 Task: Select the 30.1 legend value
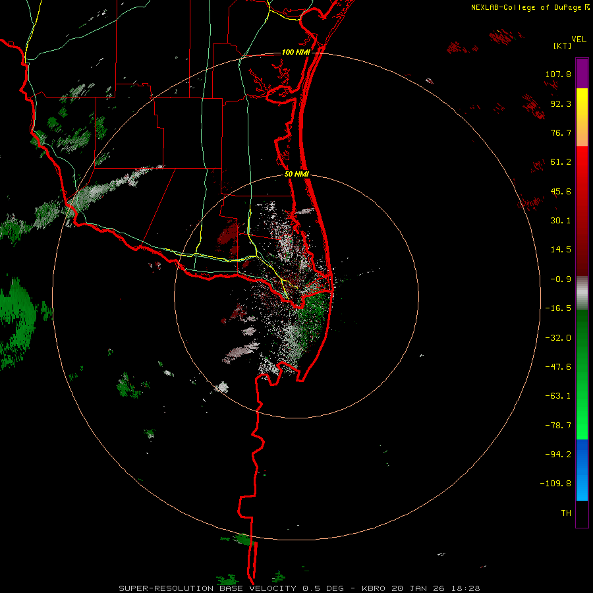click(561, 221)
